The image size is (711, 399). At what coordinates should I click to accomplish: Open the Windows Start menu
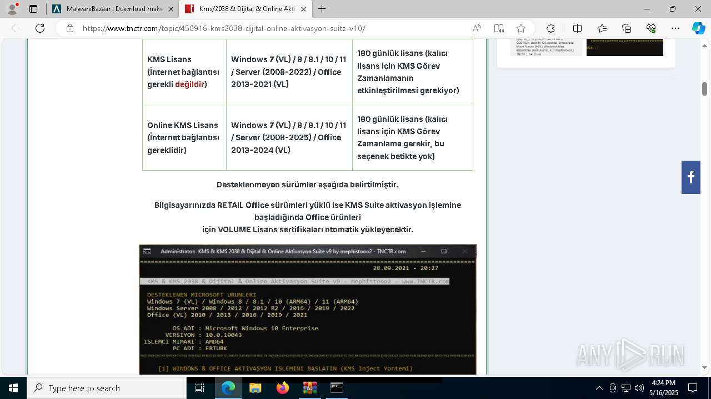pyautogui.click(x=13, y=388)
